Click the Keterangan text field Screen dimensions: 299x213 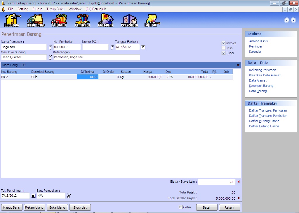97,57
